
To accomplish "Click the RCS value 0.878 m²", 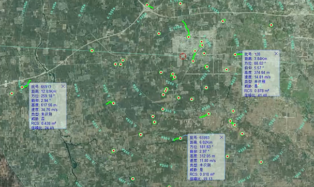I will click(x=262, y=91).
